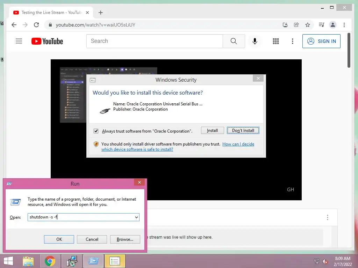Click the Chrome address bar URL
This screenshot has height=268, width=358.
coord(95,25)
